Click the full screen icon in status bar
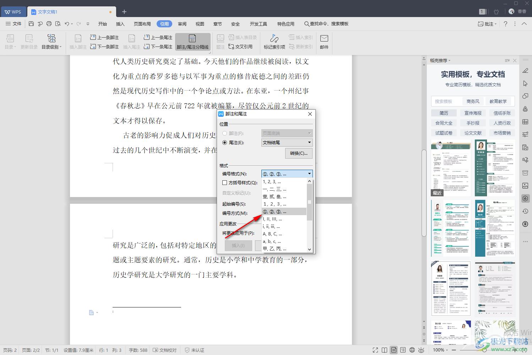Viewport: 532px width, 355px height. tap(375, 350)
